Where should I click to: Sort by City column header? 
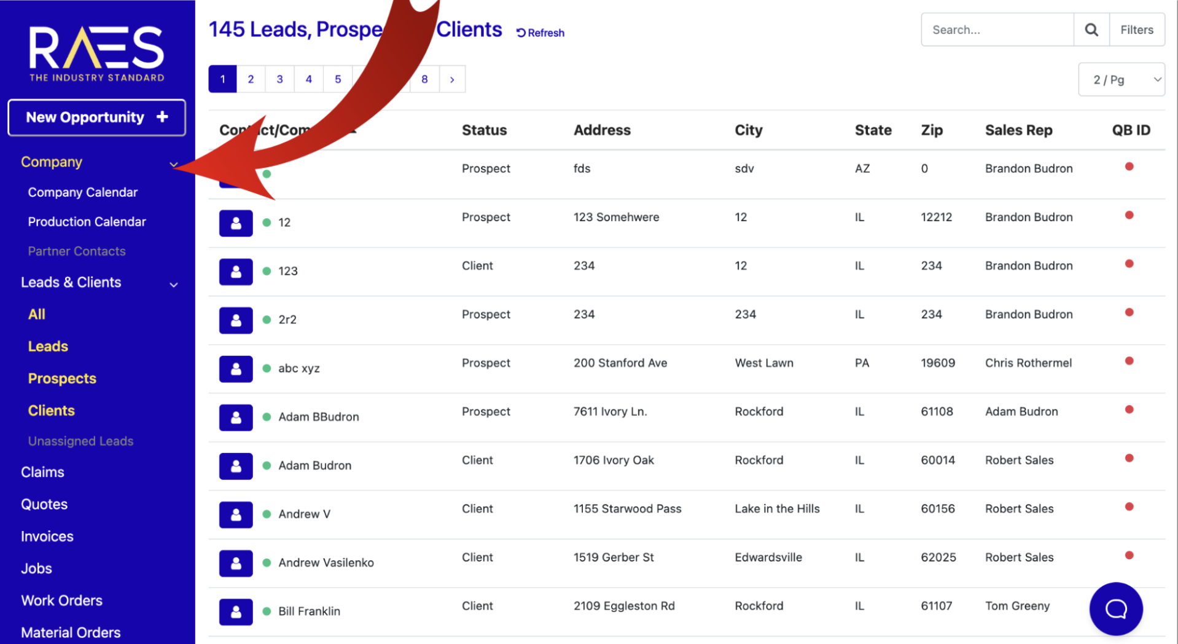[x=749, y=130]
